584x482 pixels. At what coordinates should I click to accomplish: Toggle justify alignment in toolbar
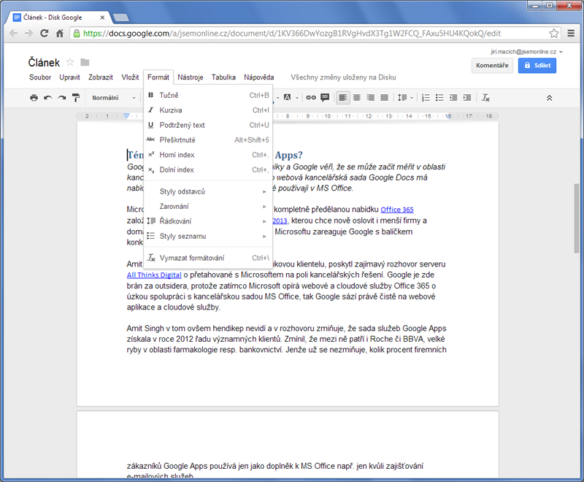[x=384, y=98]
